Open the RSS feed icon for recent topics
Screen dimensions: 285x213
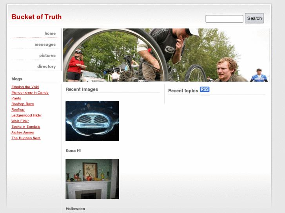click(205, 89)
